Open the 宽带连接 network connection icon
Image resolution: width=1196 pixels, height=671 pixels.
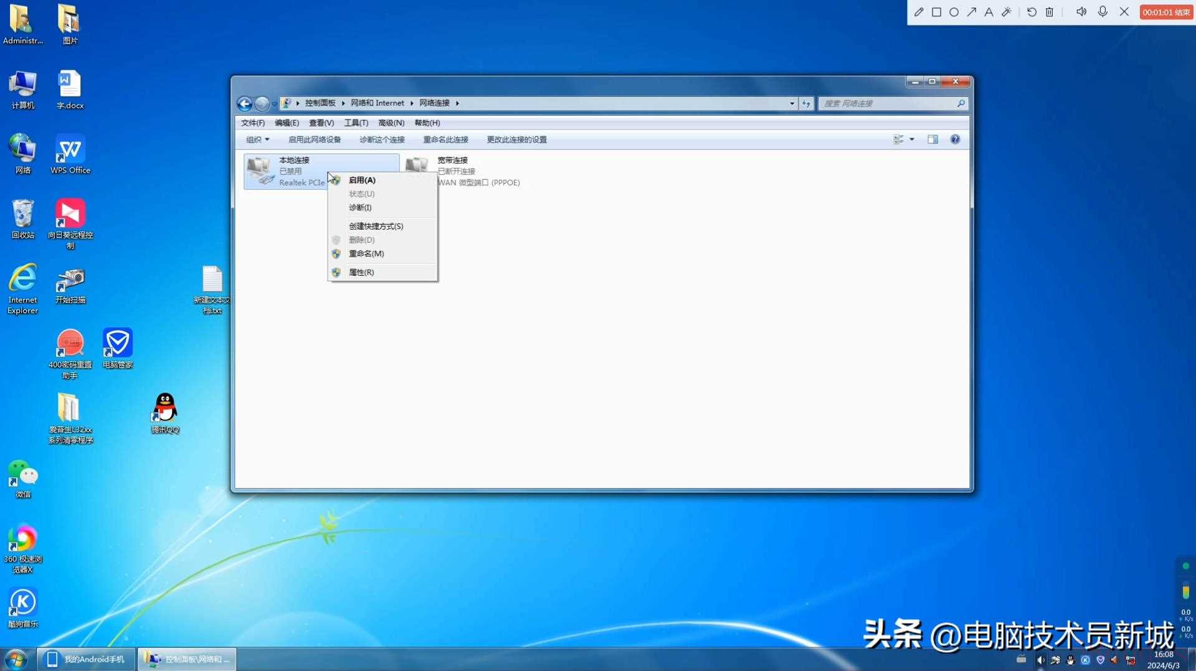click(x=417, y=167)
